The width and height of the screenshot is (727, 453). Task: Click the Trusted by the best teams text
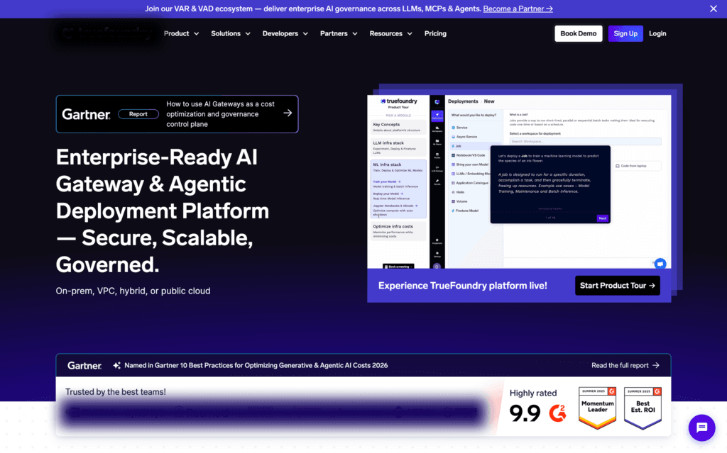(116, 392)
